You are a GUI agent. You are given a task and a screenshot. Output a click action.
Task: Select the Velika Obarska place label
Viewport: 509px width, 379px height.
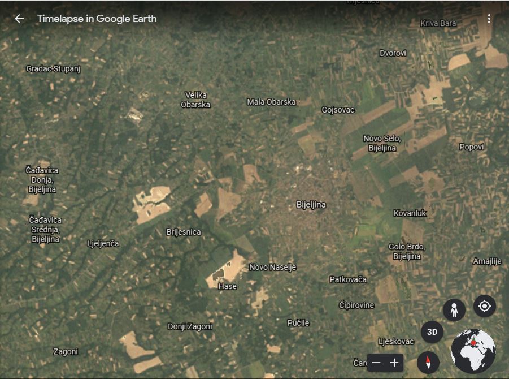tap(195, 100)
